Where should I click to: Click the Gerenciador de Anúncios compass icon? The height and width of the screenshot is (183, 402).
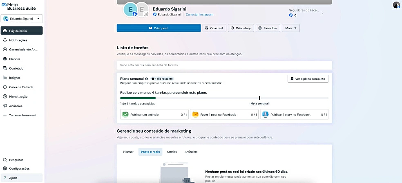[x=4, y=50]
